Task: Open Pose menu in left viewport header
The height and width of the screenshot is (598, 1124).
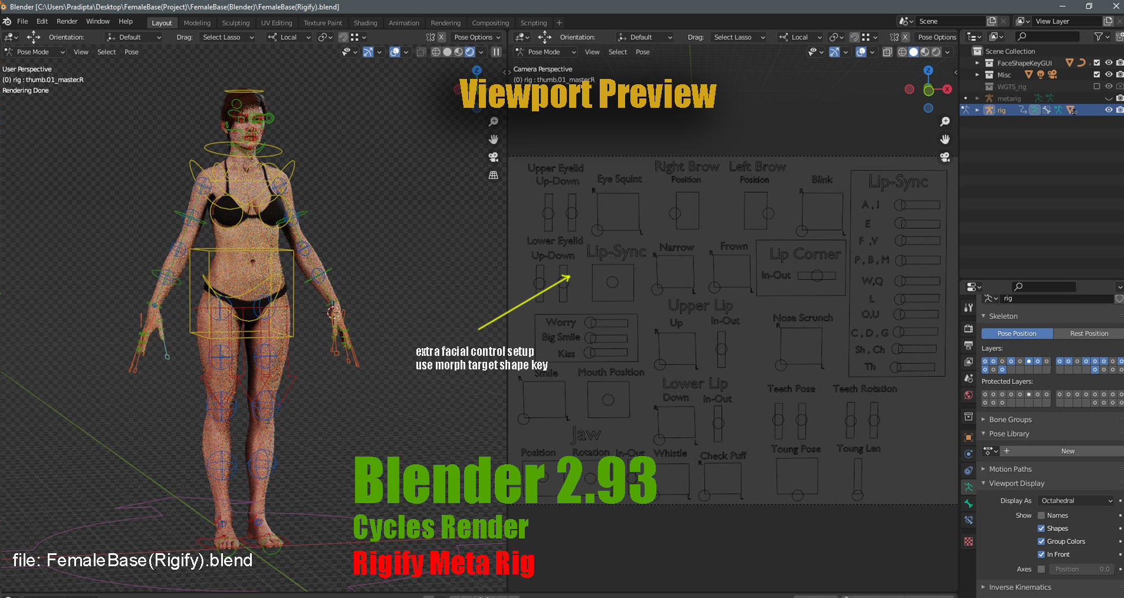Action: (x=132, y=52)
